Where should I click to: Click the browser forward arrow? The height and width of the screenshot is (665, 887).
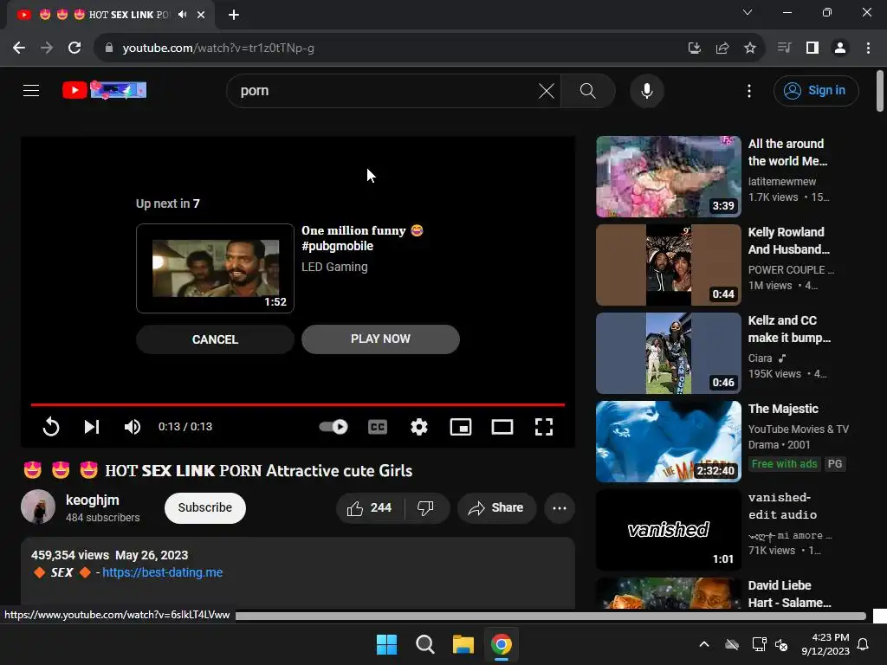pos(47,48)
